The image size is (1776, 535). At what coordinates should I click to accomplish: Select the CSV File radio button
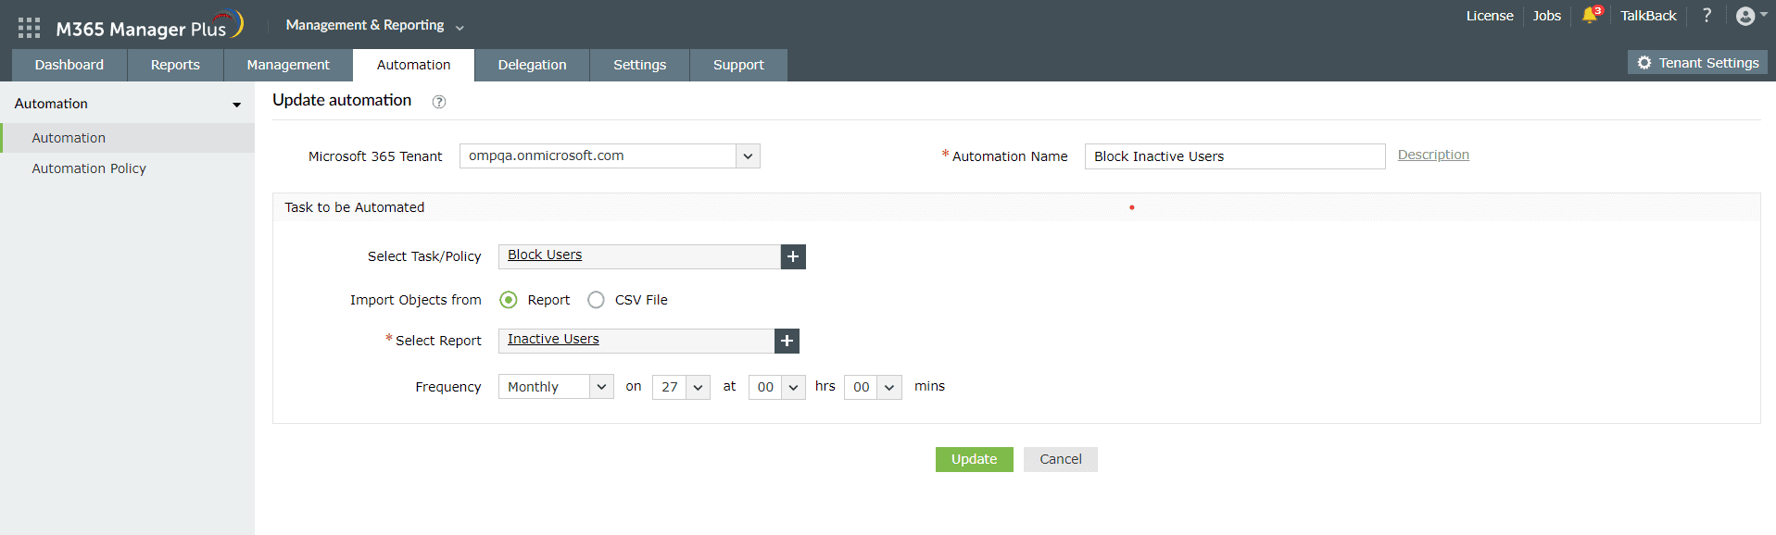click(596, 300)
